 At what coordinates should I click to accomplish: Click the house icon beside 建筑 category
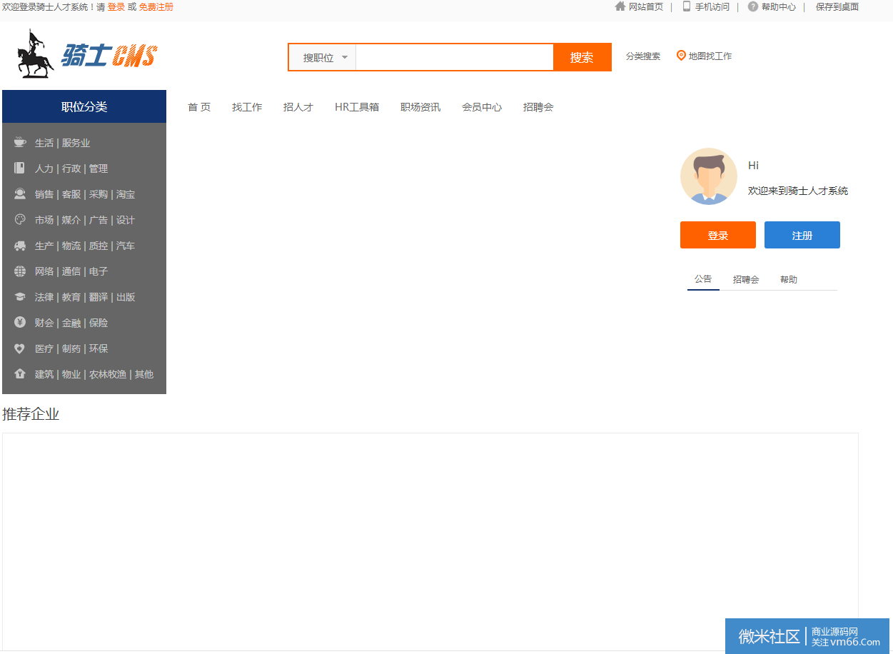pyautogui.click(x=20, y=373)
